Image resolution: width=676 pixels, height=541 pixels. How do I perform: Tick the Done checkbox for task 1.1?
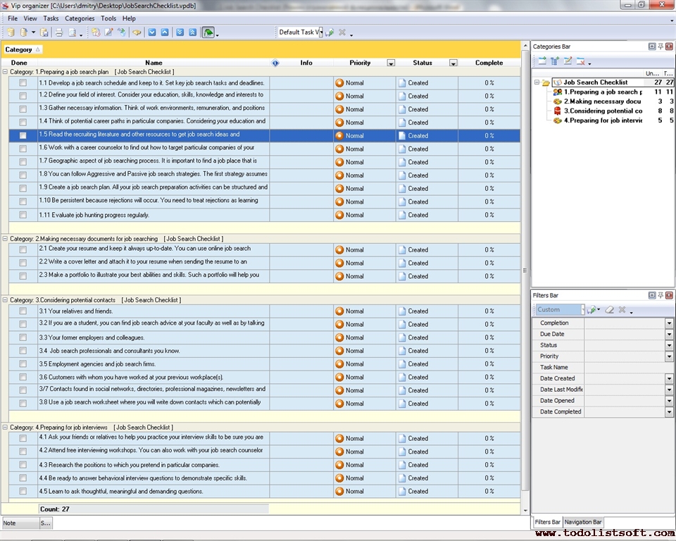[23, 83]
